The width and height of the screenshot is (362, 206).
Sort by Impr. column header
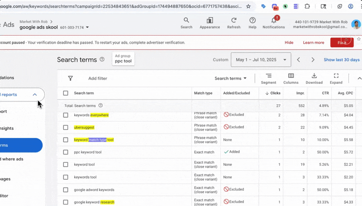(300, 93)
